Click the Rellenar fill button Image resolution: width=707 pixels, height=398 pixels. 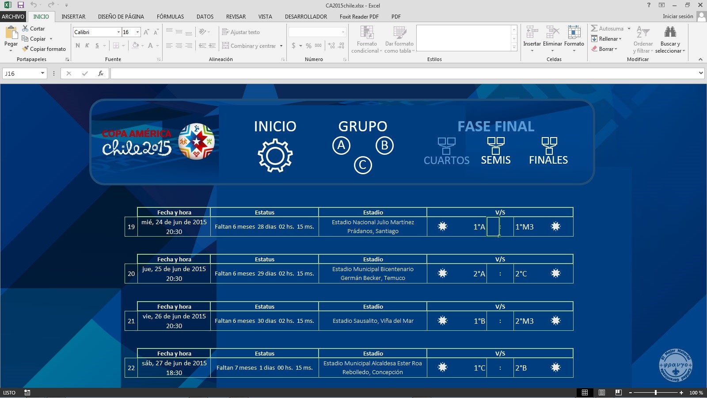pos(606,39)
